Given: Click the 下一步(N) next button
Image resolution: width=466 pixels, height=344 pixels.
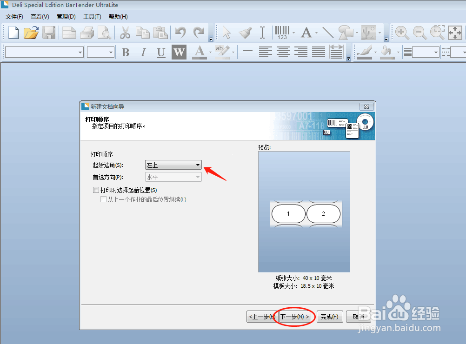Looking at the screenshot, I should tap(295, 317).
